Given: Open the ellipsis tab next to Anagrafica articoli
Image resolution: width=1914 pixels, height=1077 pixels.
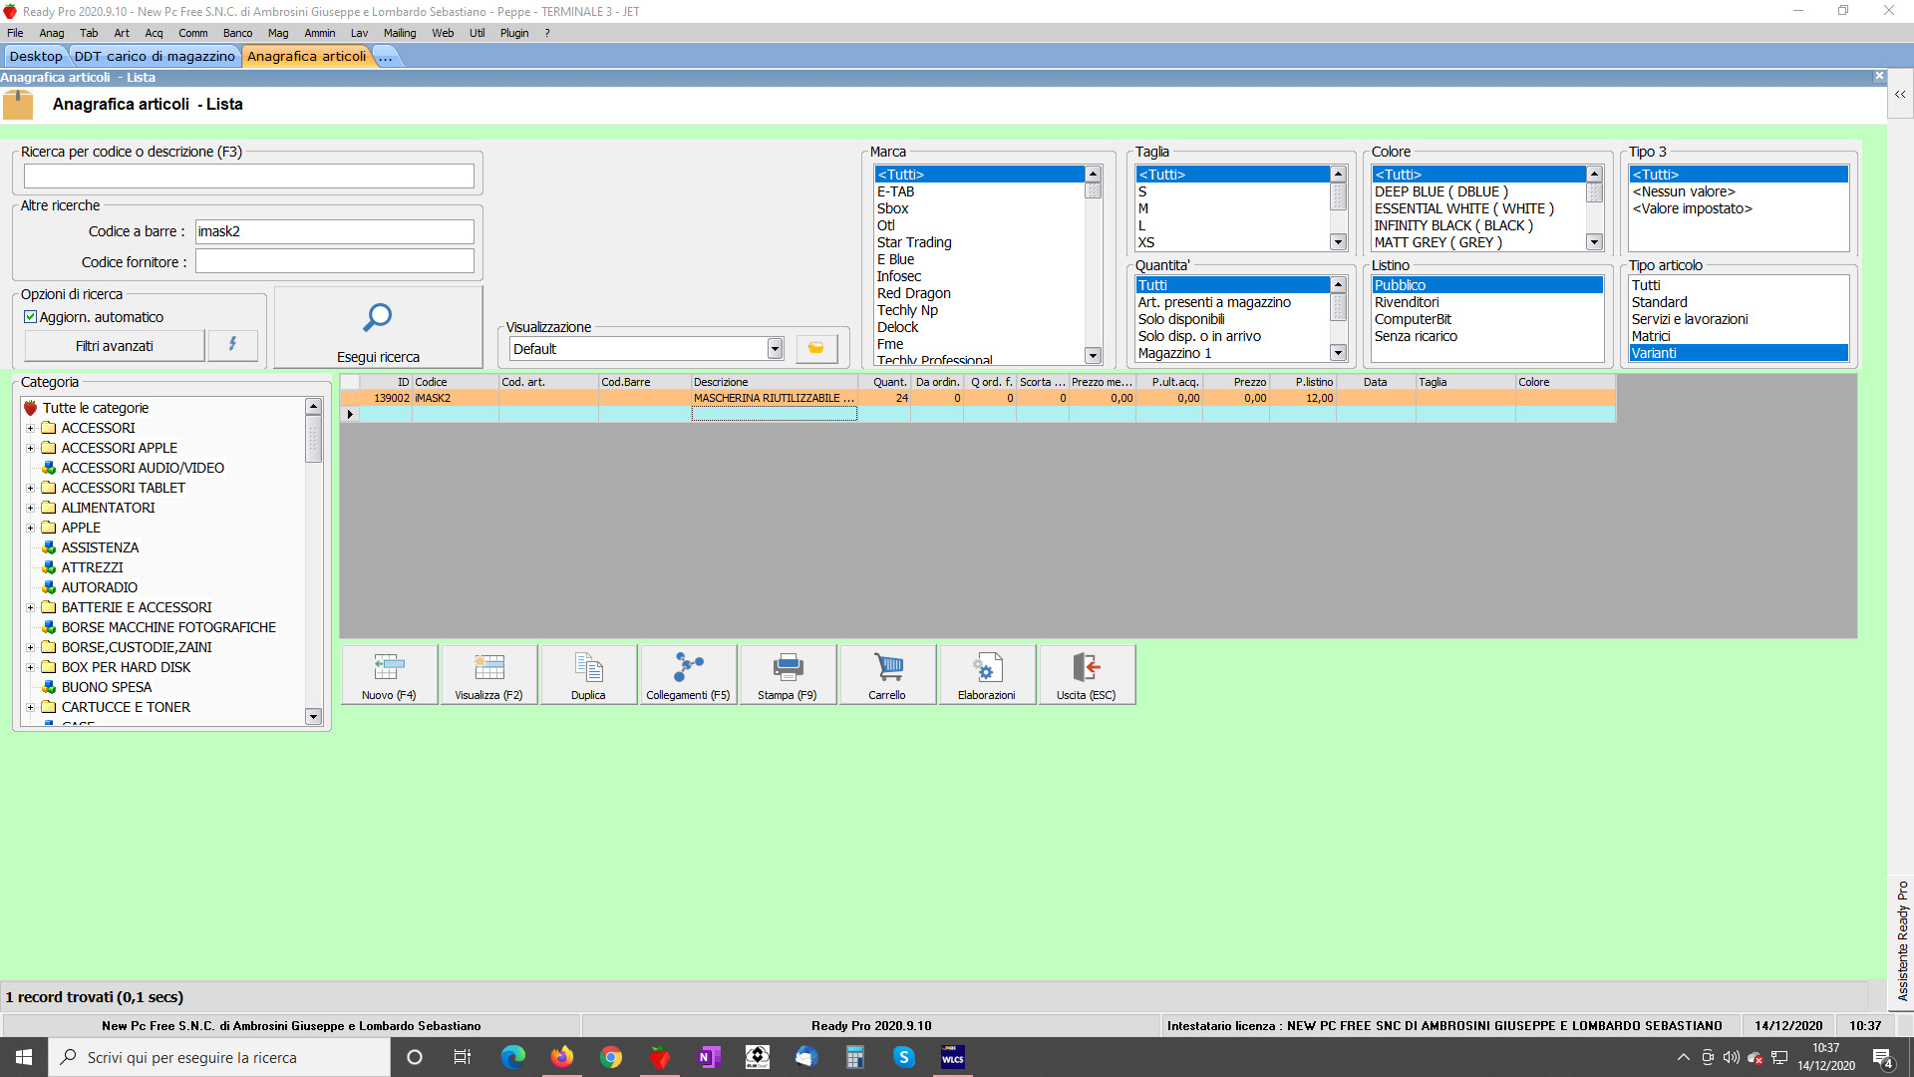Looking at the screenshot, I should 386,57.
